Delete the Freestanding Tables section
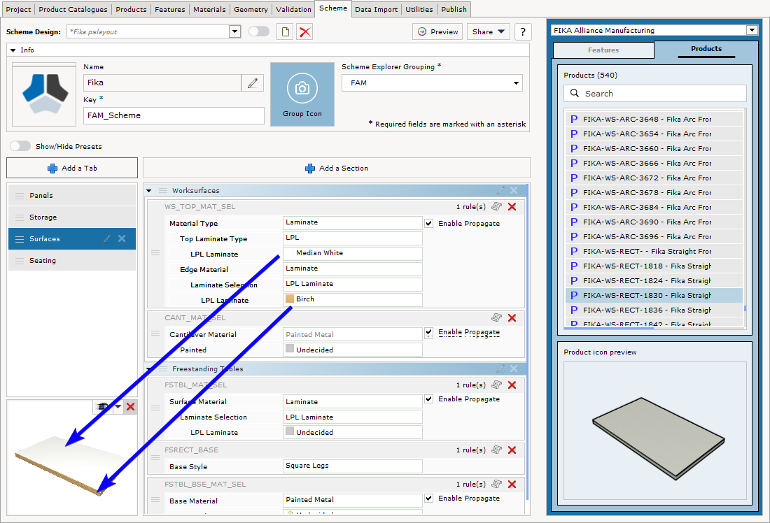The image size is (770, 523). [514, 368]
